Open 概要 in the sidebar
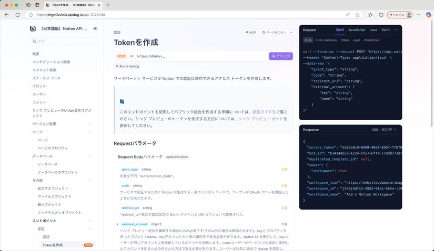 pos(36,54)
